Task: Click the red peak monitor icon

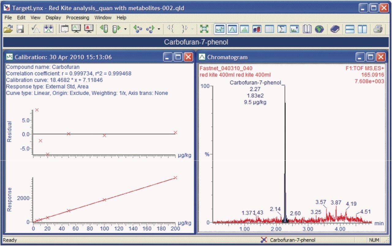Action: pos(89,29)
